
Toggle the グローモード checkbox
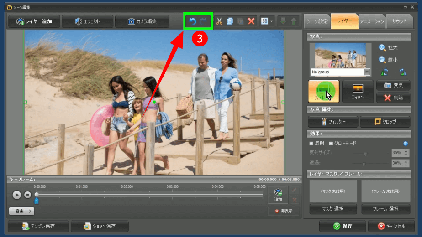point(331,143)
